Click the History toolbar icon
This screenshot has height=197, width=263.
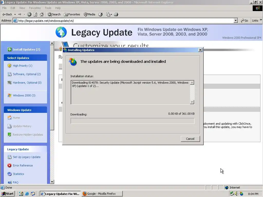pyautogui.click(x=100, y=14)
